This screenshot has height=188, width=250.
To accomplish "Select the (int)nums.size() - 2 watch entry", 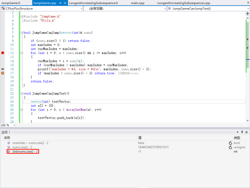I will [x=25, y=151].
